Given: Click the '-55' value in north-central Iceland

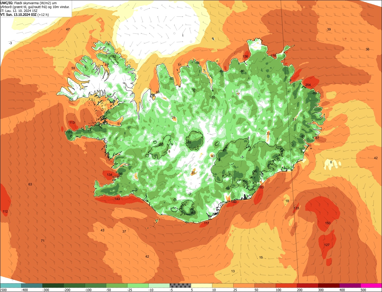Looking at the screenshot, I should click(213, 97).
